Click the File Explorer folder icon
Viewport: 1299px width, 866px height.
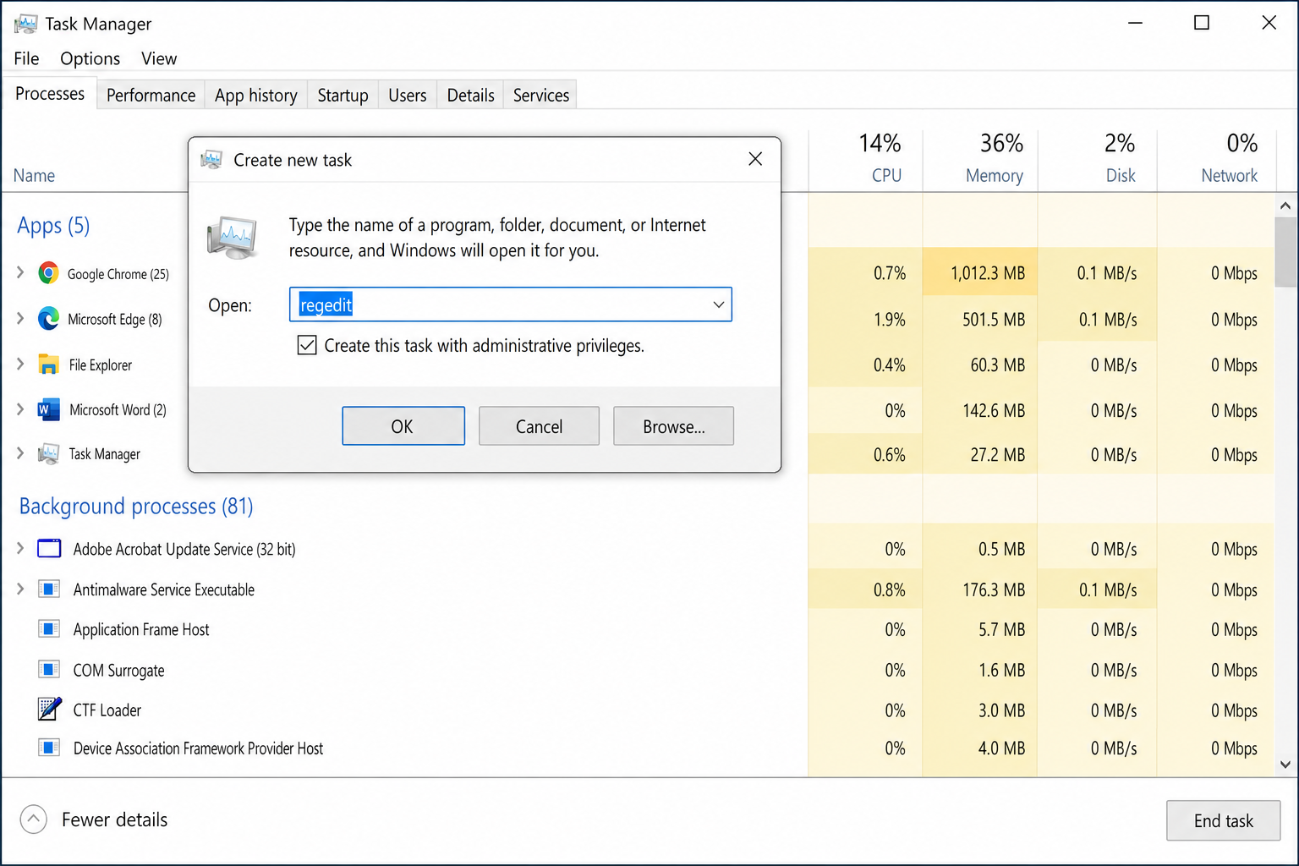(48, 364)
